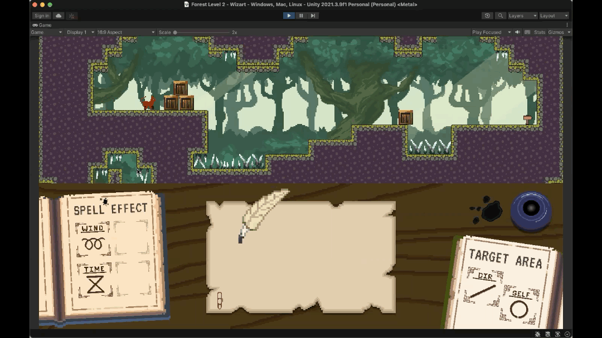
Task: Open the Game view three-dot options menu
Action: [x=567, y=25]
